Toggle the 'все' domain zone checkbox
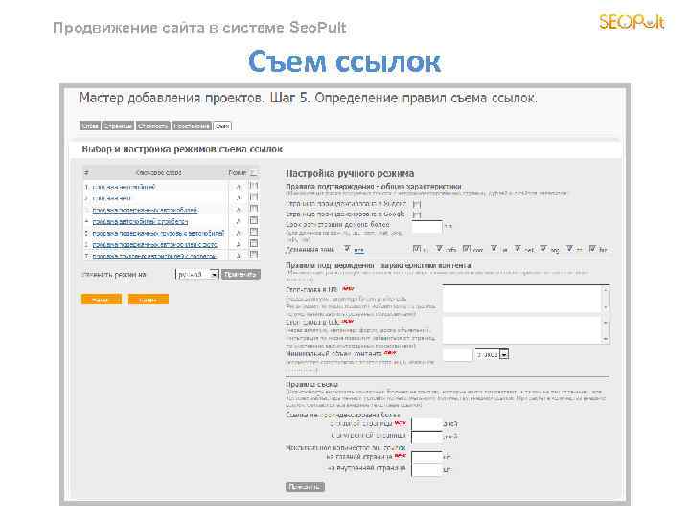The width and height of the screenshot is (690, 517). (x=347, y=249)
